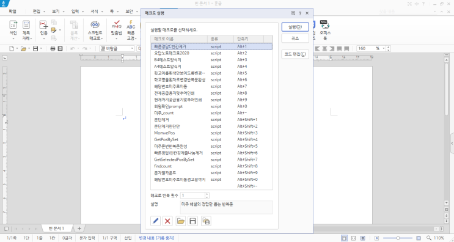
Task: Click the add new document tab plus
Action: point(79,229)
